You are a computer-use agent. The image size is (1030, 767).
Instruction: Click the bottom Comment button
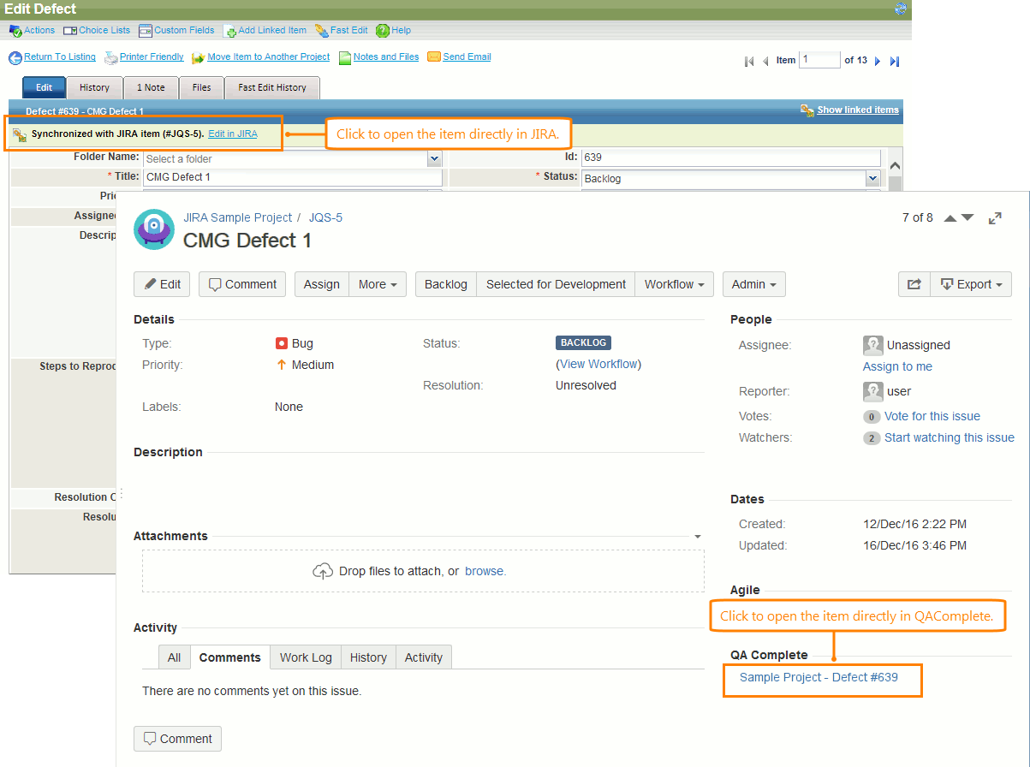click(177, 739)
